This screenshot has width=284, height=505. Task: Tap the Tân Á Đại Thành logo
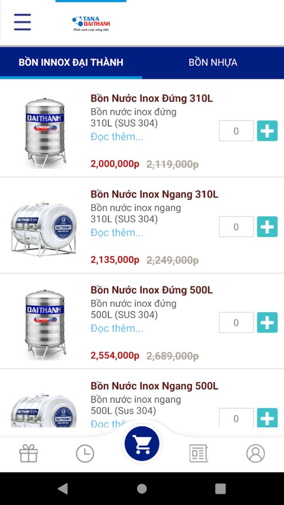(x=91, y=23)
